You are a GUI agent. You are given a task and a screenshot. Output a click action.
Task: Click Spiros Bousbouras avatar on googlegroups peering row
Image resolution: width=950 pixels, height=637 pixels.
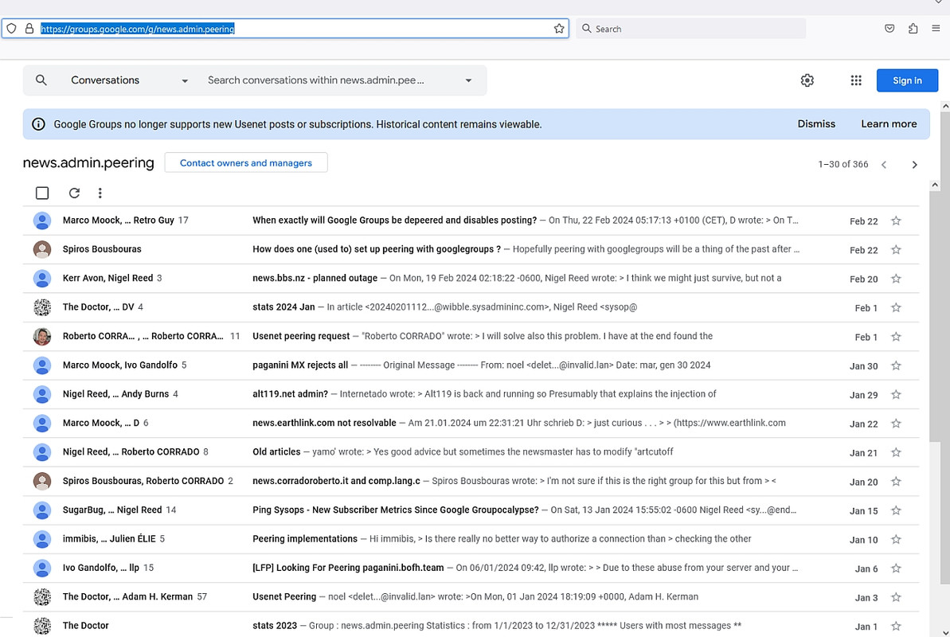coord(41,249)
